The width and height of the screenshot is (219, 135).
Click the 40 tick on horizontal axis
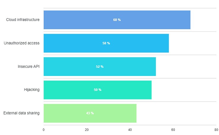coord(130,130)
